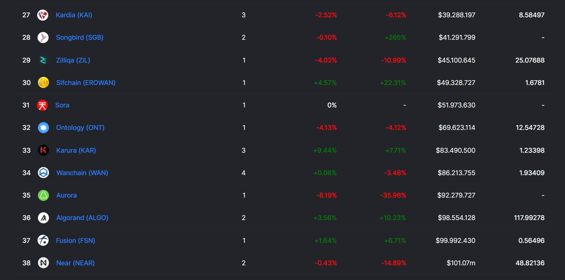Viewport: 565px width, 280px height.
Task: Click the Sifchain gold coin icon
Action: [x=43, y=83]
